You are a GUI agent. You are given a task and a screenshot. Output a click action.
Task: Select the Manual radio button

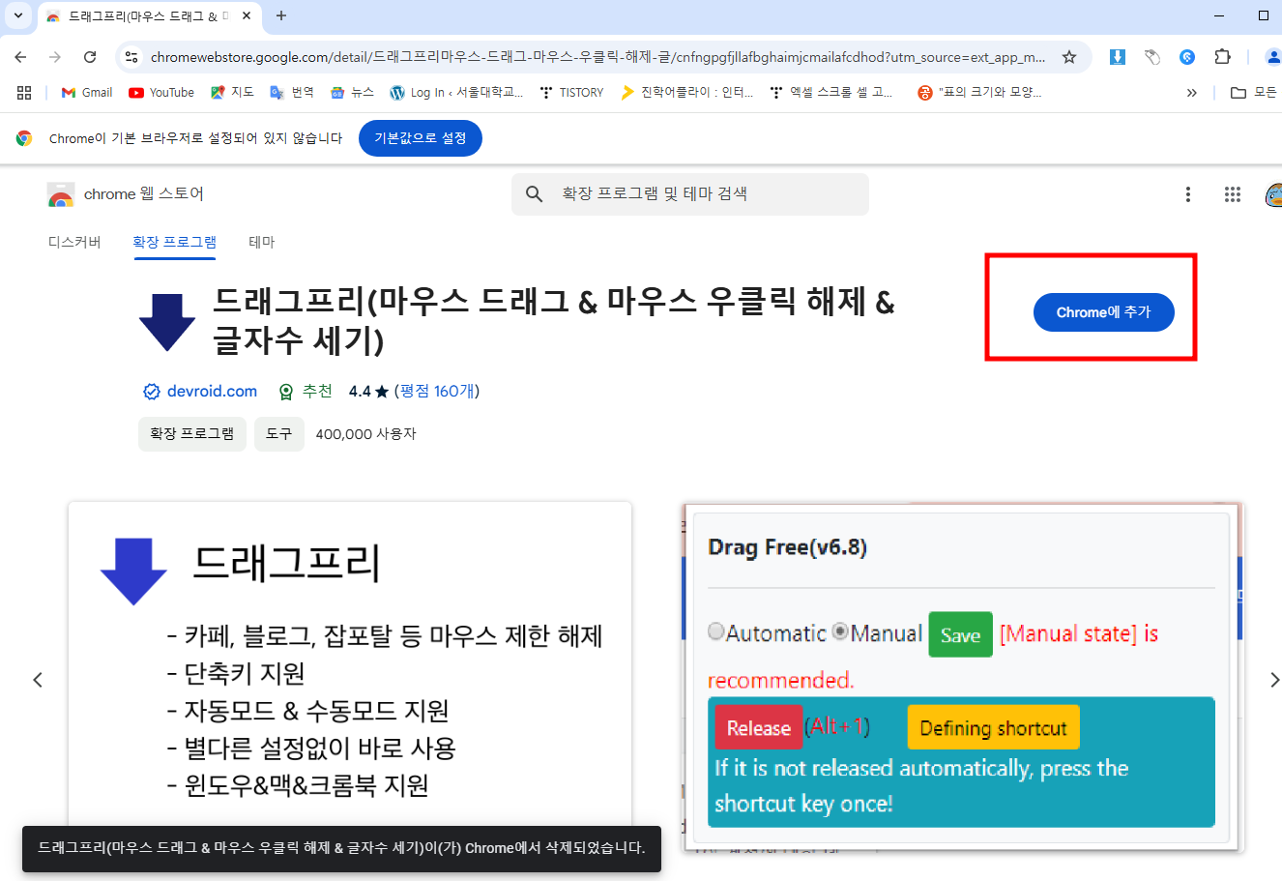click(840, 631)
